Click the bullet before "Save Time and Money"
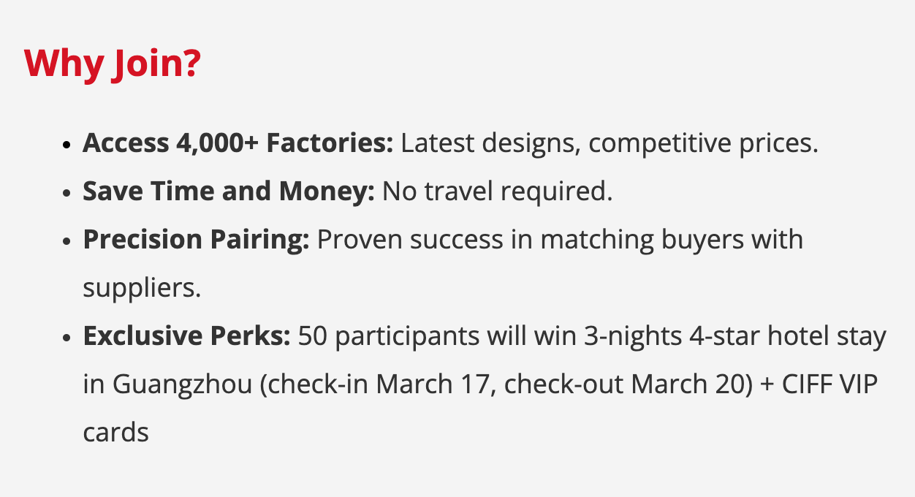 pos(67,193)
